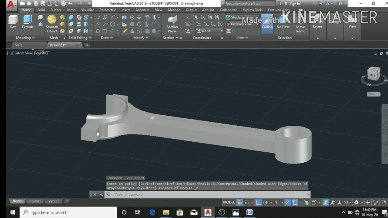
Task: Click the Open file folder icon
Action: tap(29, 4)
